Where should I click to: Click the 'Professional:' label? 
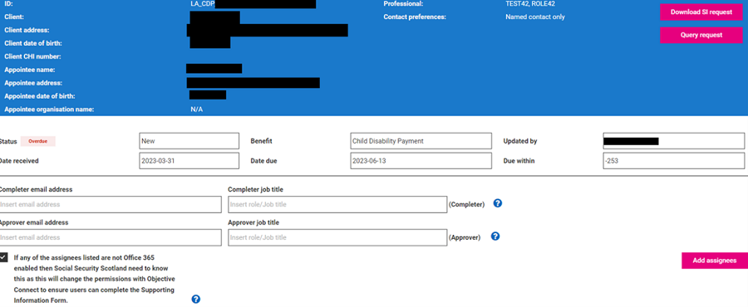point(404,4)
